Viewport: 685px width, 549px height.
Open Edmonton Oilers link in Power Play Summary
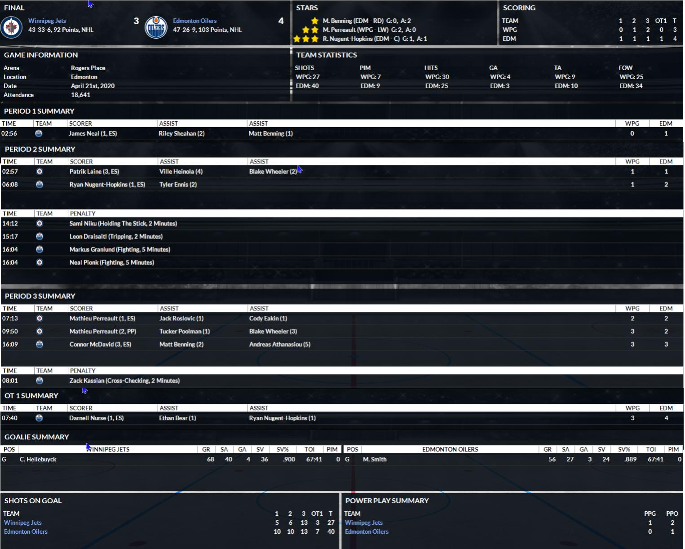[367, 532]
